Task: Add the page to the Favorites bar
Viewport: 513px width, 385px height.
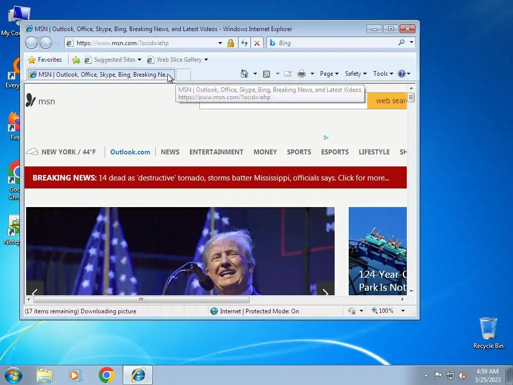Action: coord(76,60)
